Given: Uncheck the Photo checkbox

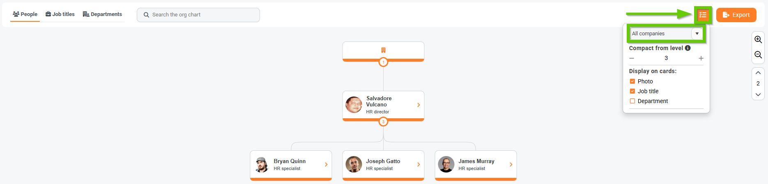Looking at the screenshot, I should tap(632, 81).
